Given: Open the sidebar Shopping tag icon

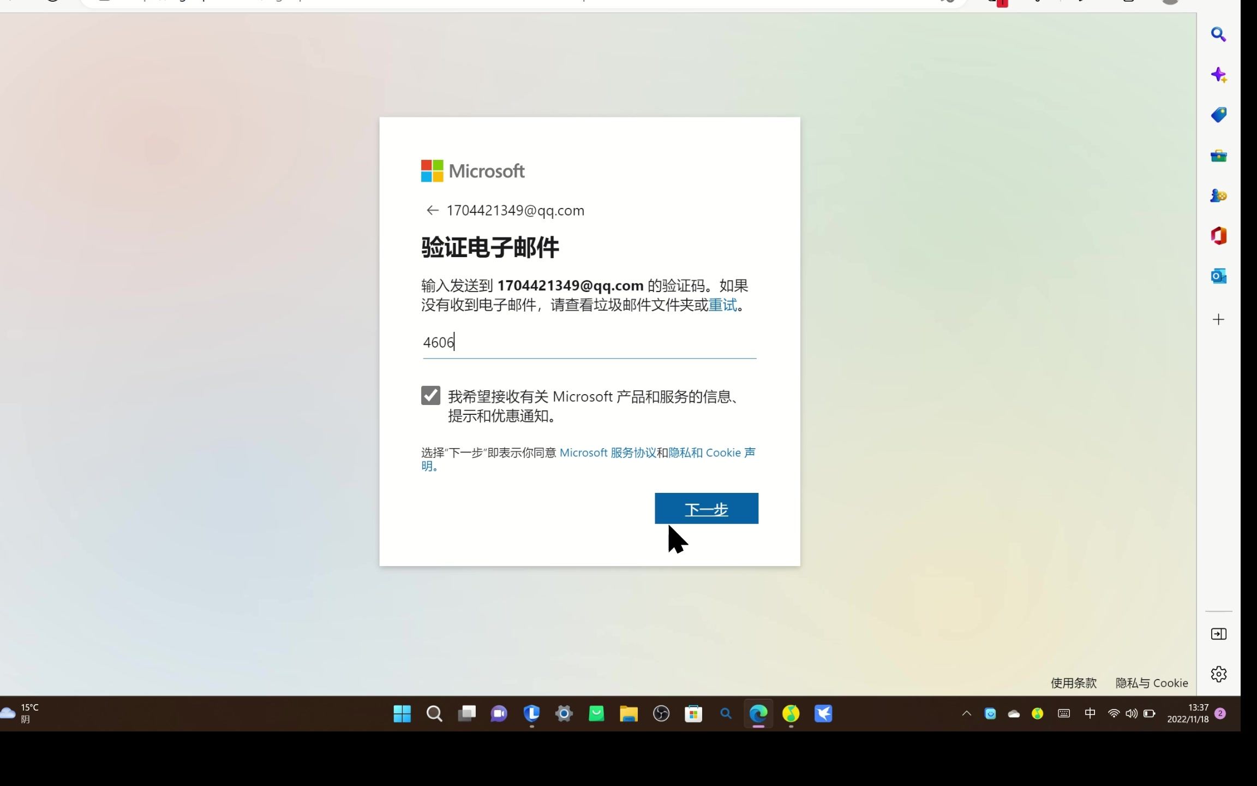Looking at the screenshot, I should 1218,115.
